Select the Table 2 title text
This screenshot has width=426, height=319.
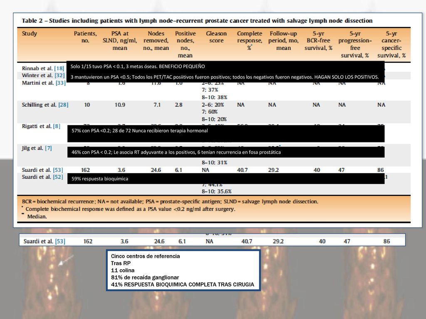point(197,21)
